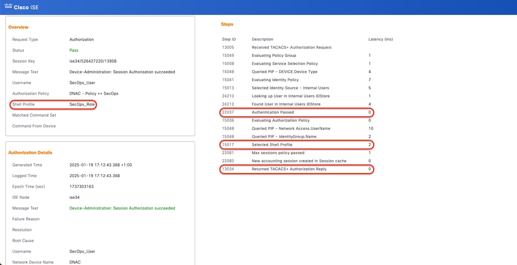The width and height of the screenshot is (517, 265).
Task: Click the Root Cause label
Action: pos(23,241)
